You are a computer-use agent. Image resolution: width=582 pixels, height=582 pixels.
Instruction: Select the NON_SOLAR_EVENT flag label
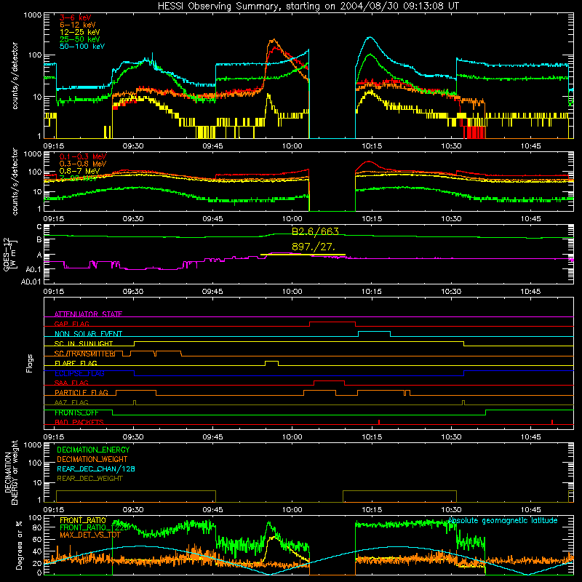tap(88, 334)
